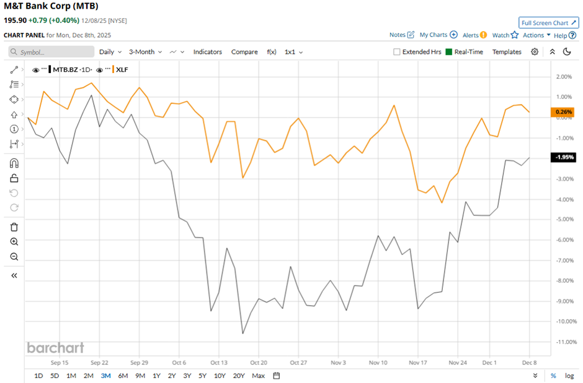This screenshot has width=583, height=383.
Task: Click the redo arrow icon
Action: (x=14, y=208)
